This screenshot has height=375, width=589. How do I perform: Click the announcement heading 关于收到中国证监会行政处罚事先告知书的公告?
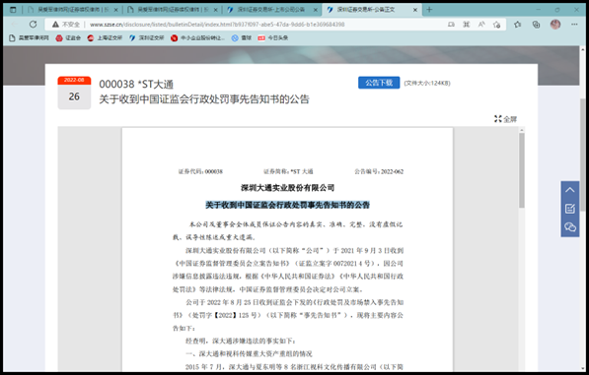(x=204, y=99)
